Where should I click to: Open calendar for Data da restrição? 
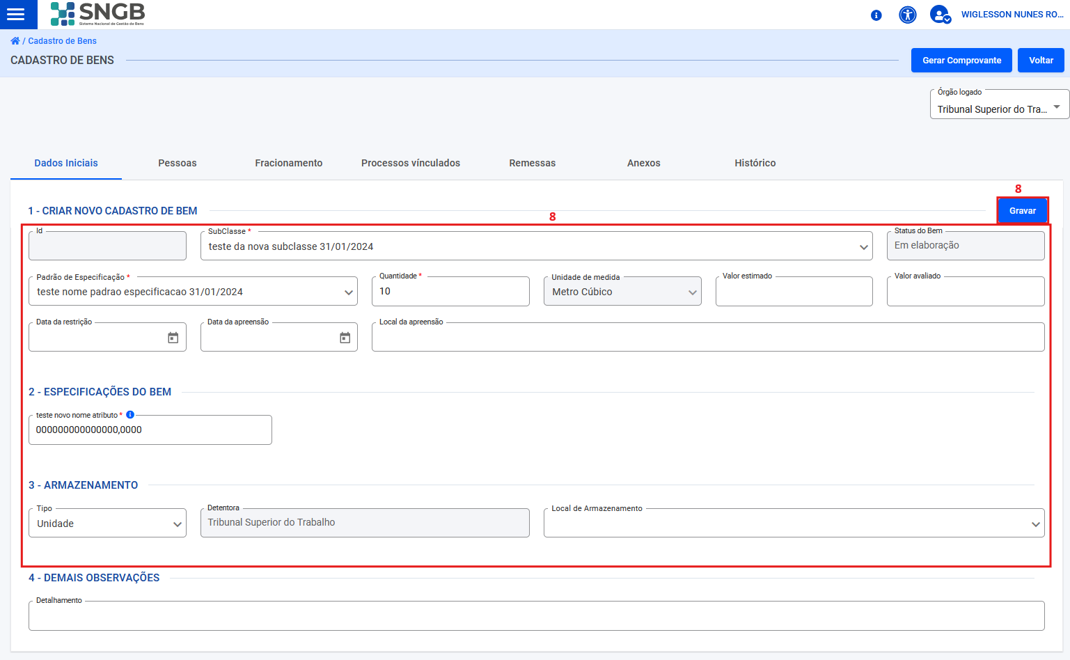point(173,338)
